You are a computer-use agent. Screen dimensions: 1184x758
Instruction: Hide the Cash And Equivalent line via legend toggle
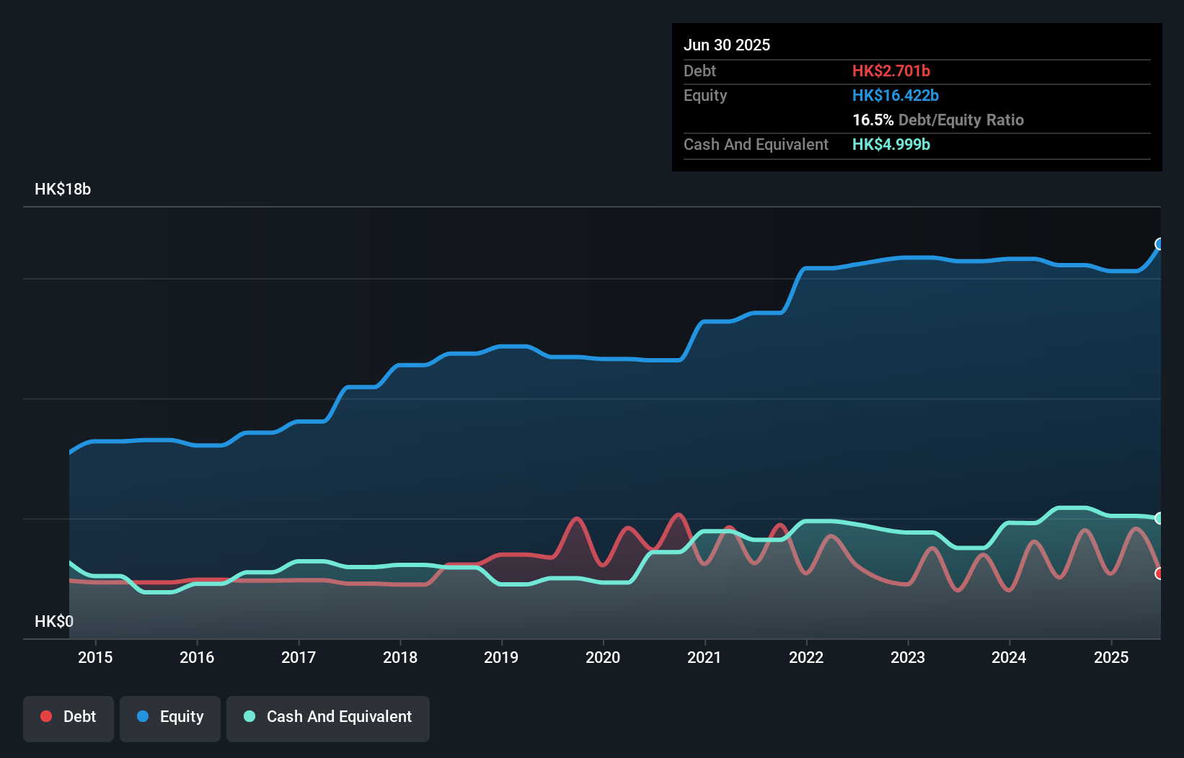328,717
